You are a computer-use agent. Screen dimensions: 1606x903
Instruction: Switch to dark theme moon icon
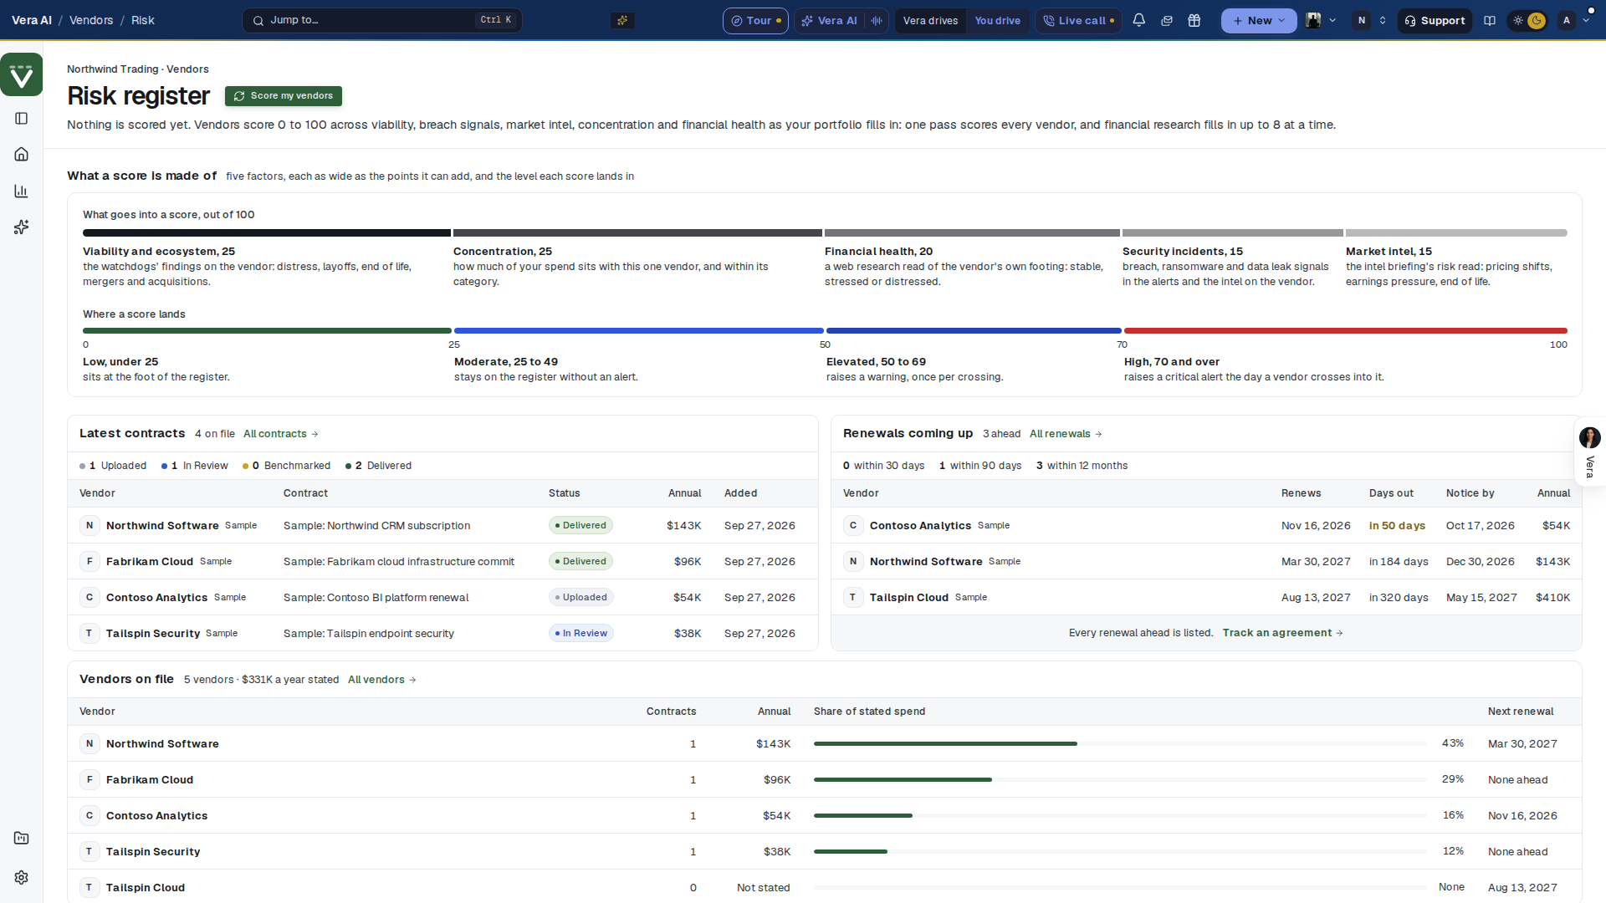(1537, 20)
